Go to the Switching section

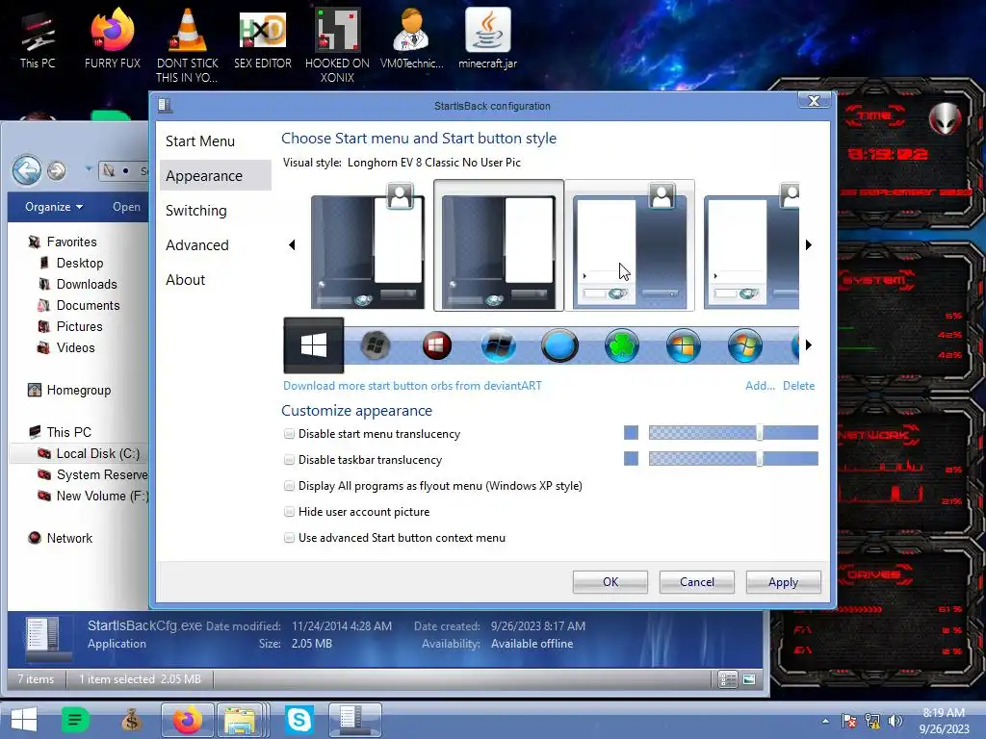coord(196,211)
